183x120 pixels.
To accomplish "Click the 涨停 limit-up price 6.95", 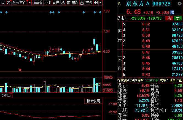I will pyautogui.click(x=146, y=115).
